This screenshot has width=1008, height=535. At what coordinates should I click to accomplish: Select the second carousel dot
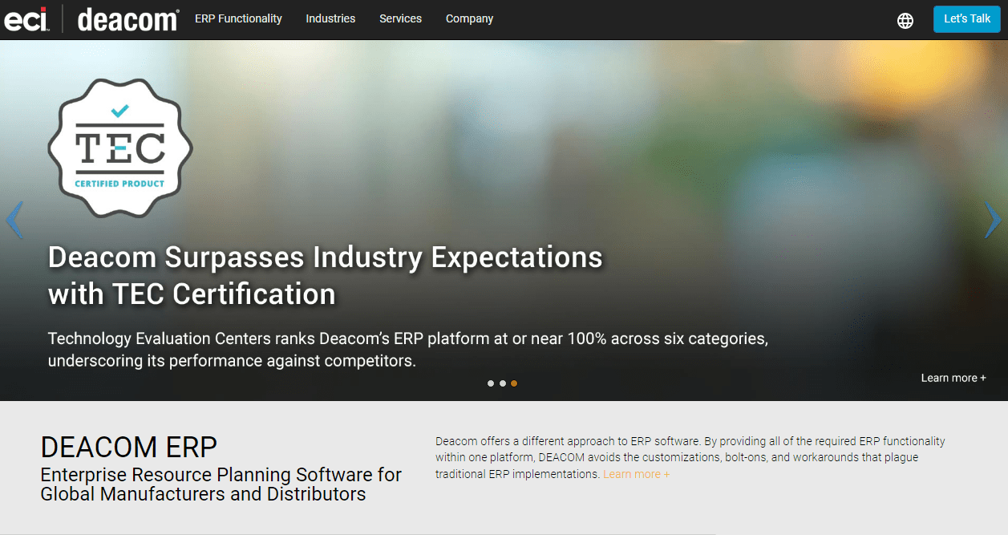[503, 383]
